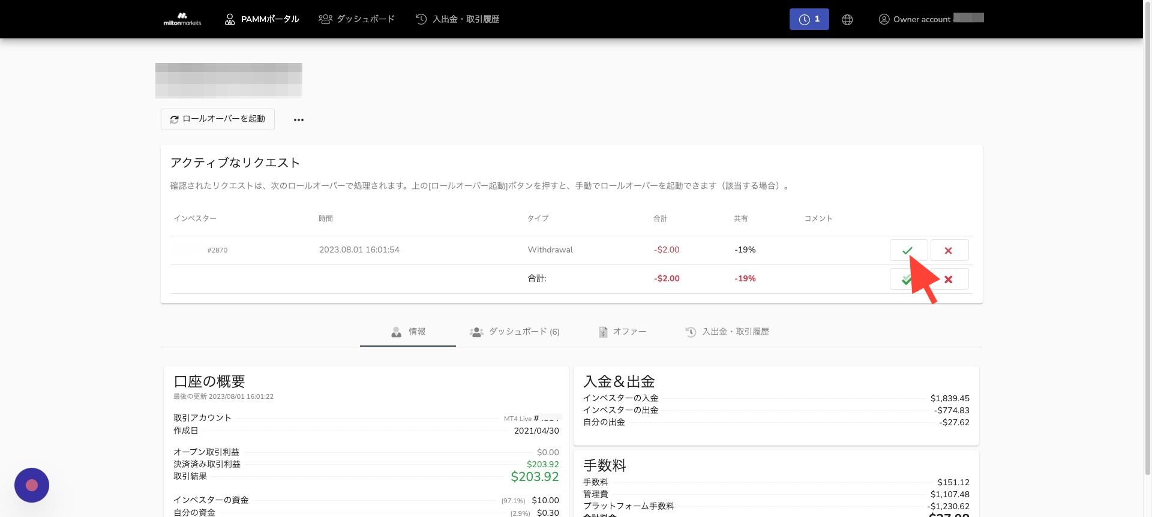Click the プラットフォーム手数料 value -$1,230.62
The image size is (1152, 517).
(948, 506)
